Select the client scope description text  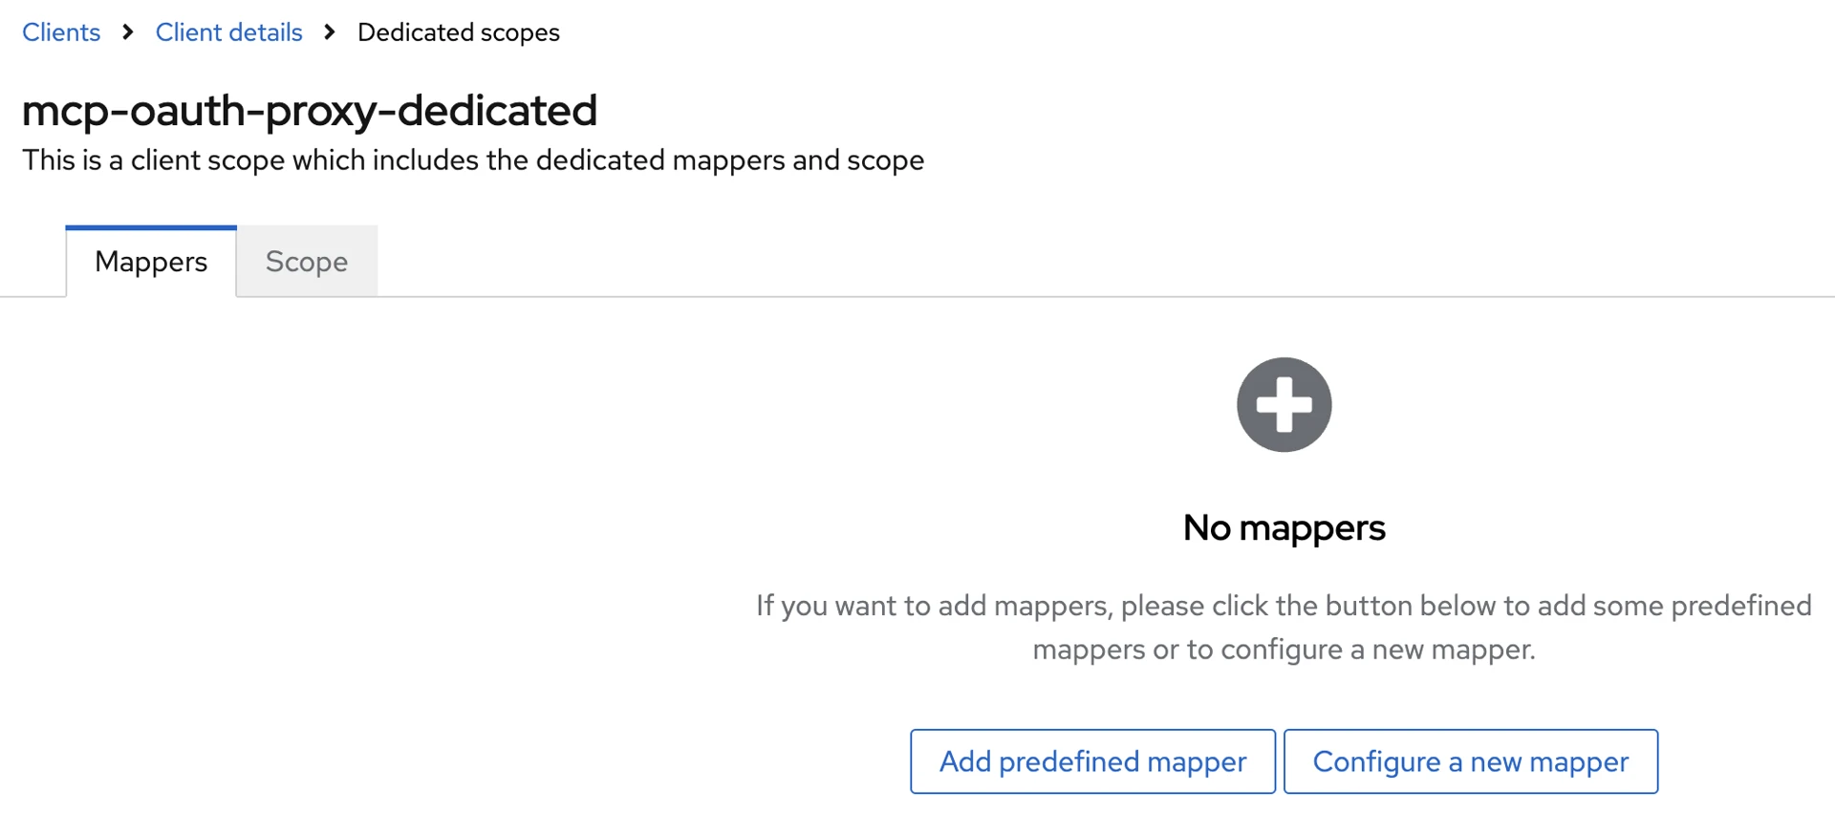[x=472, y=160]
